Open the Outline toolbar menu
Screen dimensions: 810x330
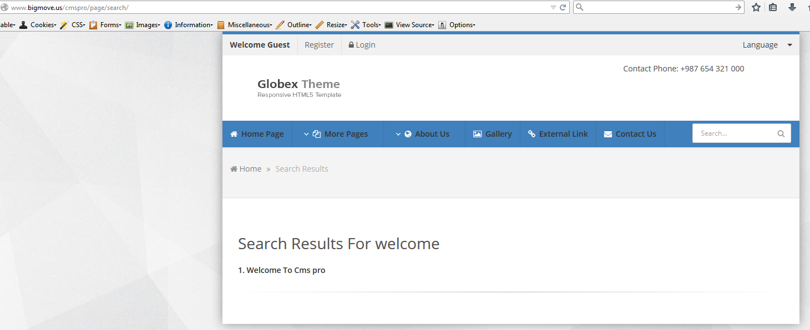tap(300, 25)
